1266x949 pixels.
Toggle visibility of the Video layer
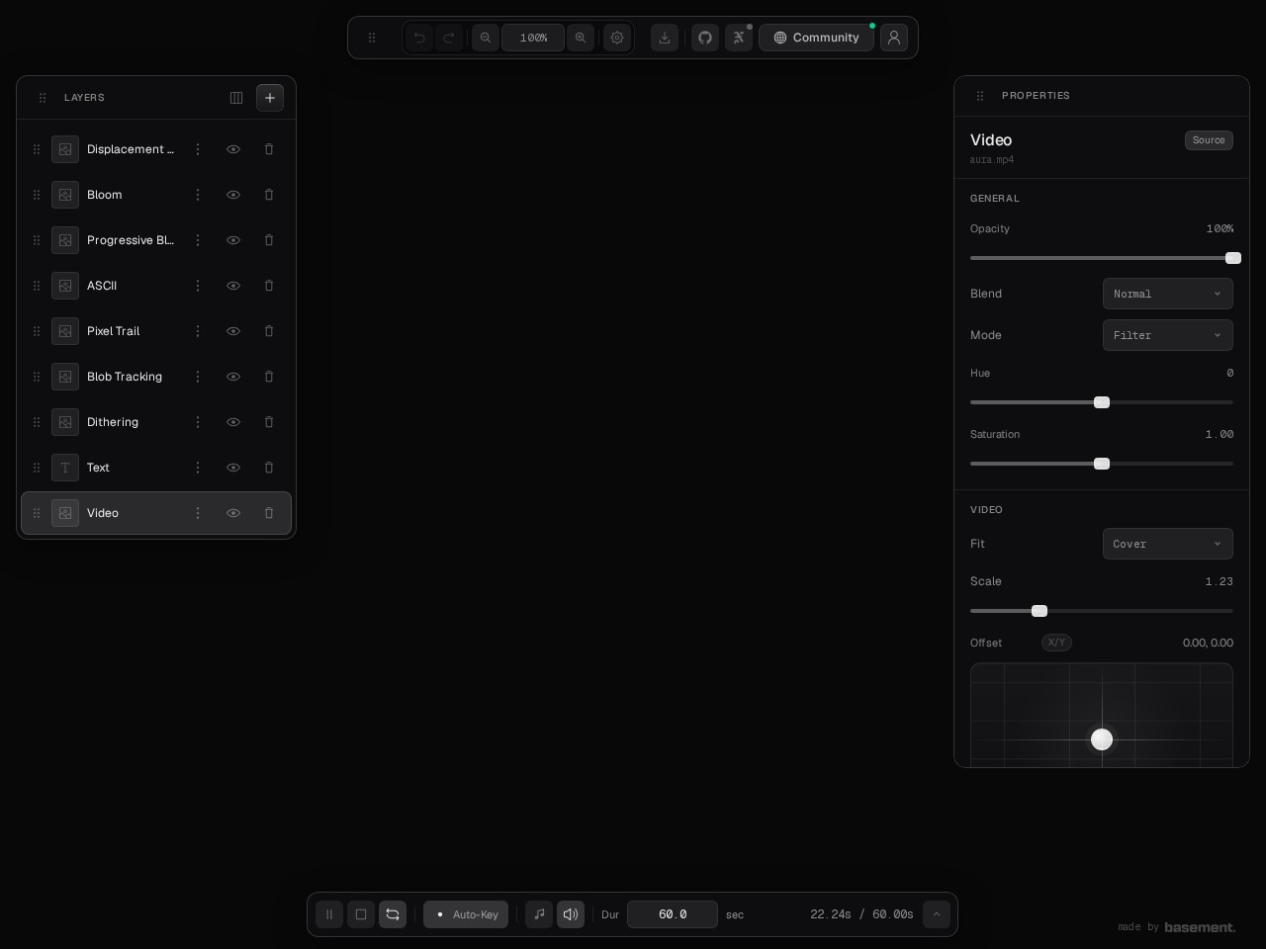point(233,513)
